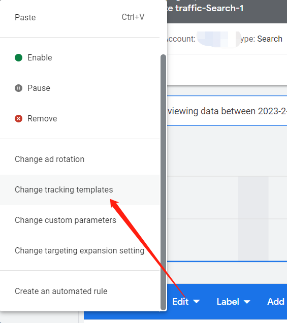Image resolution: width=287 pixels, height=323 pixels.
Task: Click the red Remove cross icon
Action: click(x=19, y=119)
